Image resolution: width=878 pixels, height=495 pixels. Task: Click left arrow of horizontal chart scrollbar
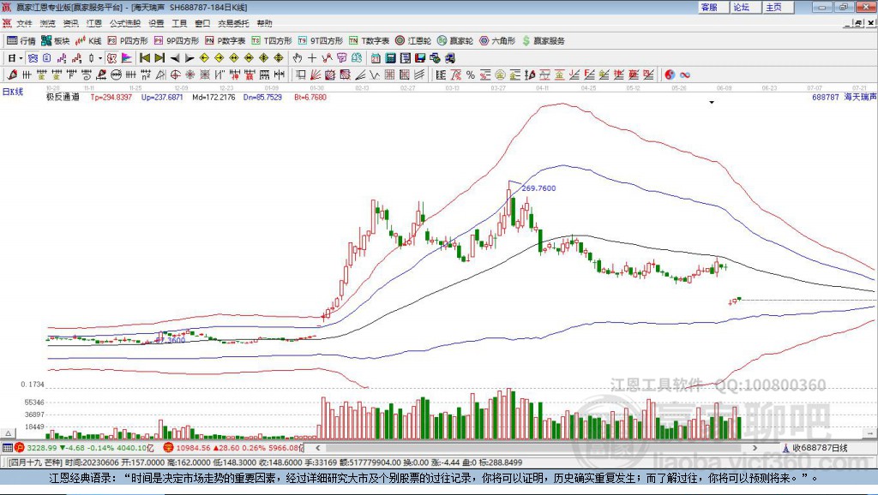click(x=318, y=447)
